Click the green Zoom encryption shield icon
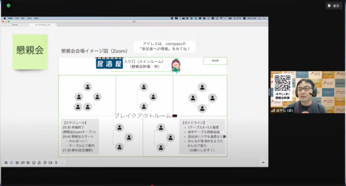346x186 pixels. [x=8, y=6]
